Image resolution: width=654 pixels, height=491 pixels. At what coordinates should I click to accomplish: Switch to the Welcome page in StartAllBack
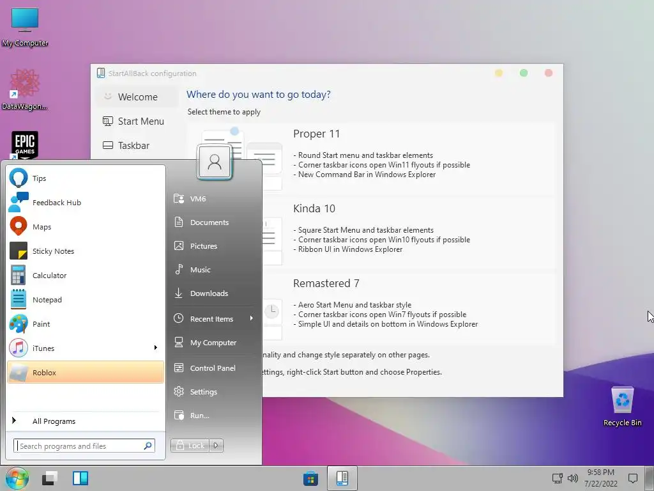point(137,97)
